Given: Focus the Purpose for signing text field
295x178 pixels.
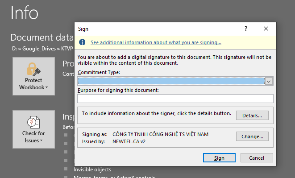Looking at the screenshot, I should click(175, 99).
